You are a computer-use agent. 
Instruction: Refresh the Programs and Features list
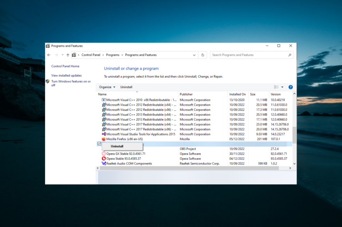click(203, 55)
